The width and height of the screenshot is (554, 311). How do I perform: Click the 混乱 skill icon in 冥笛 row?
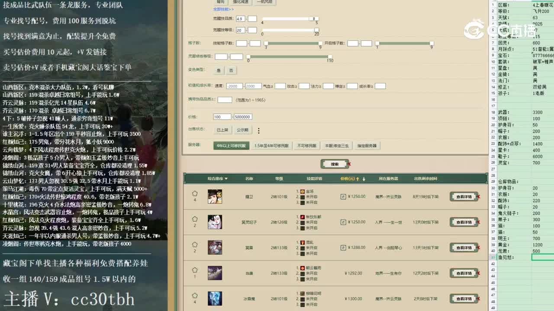[302, 241]
